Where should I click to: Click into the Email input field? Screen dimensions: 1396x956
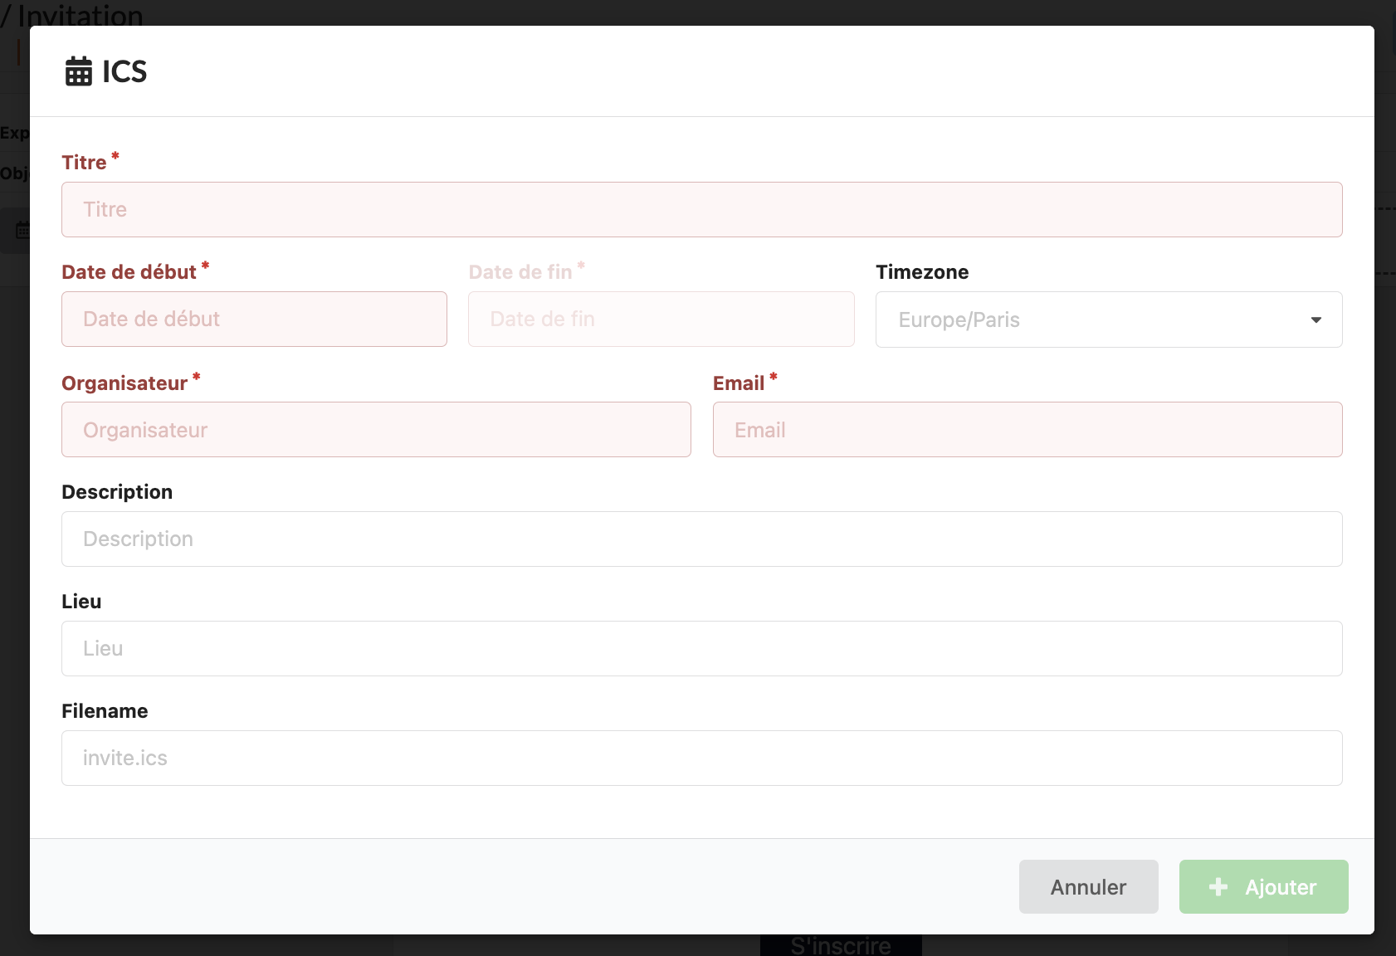[1027, 430]
